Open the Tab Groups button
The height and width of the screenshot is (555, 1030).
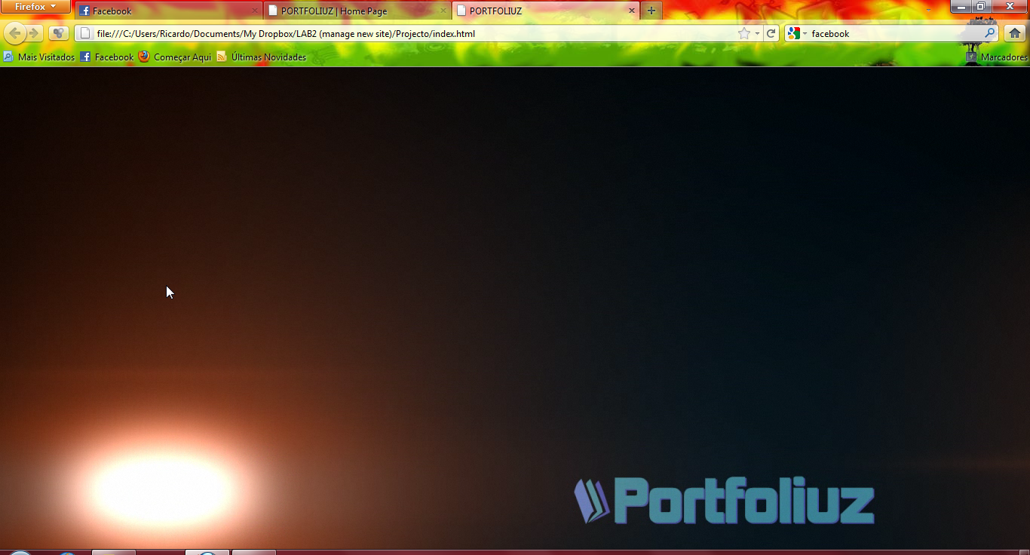(x=58, y=33)
